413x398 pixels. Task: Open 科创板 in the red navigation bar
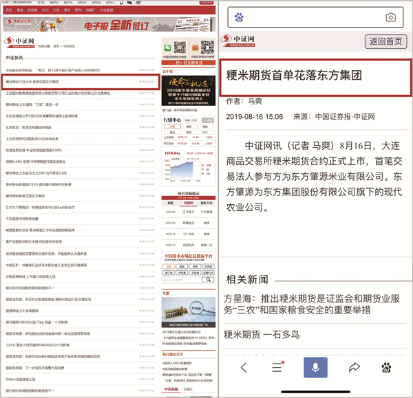pos(32,10)
